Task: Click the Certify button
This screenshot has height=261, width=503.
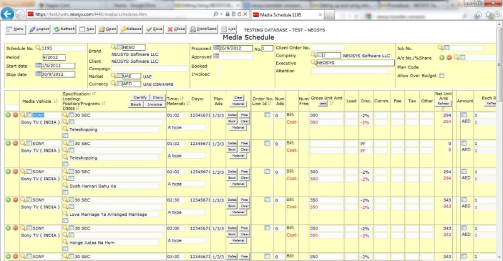Action: click(140, 97)
